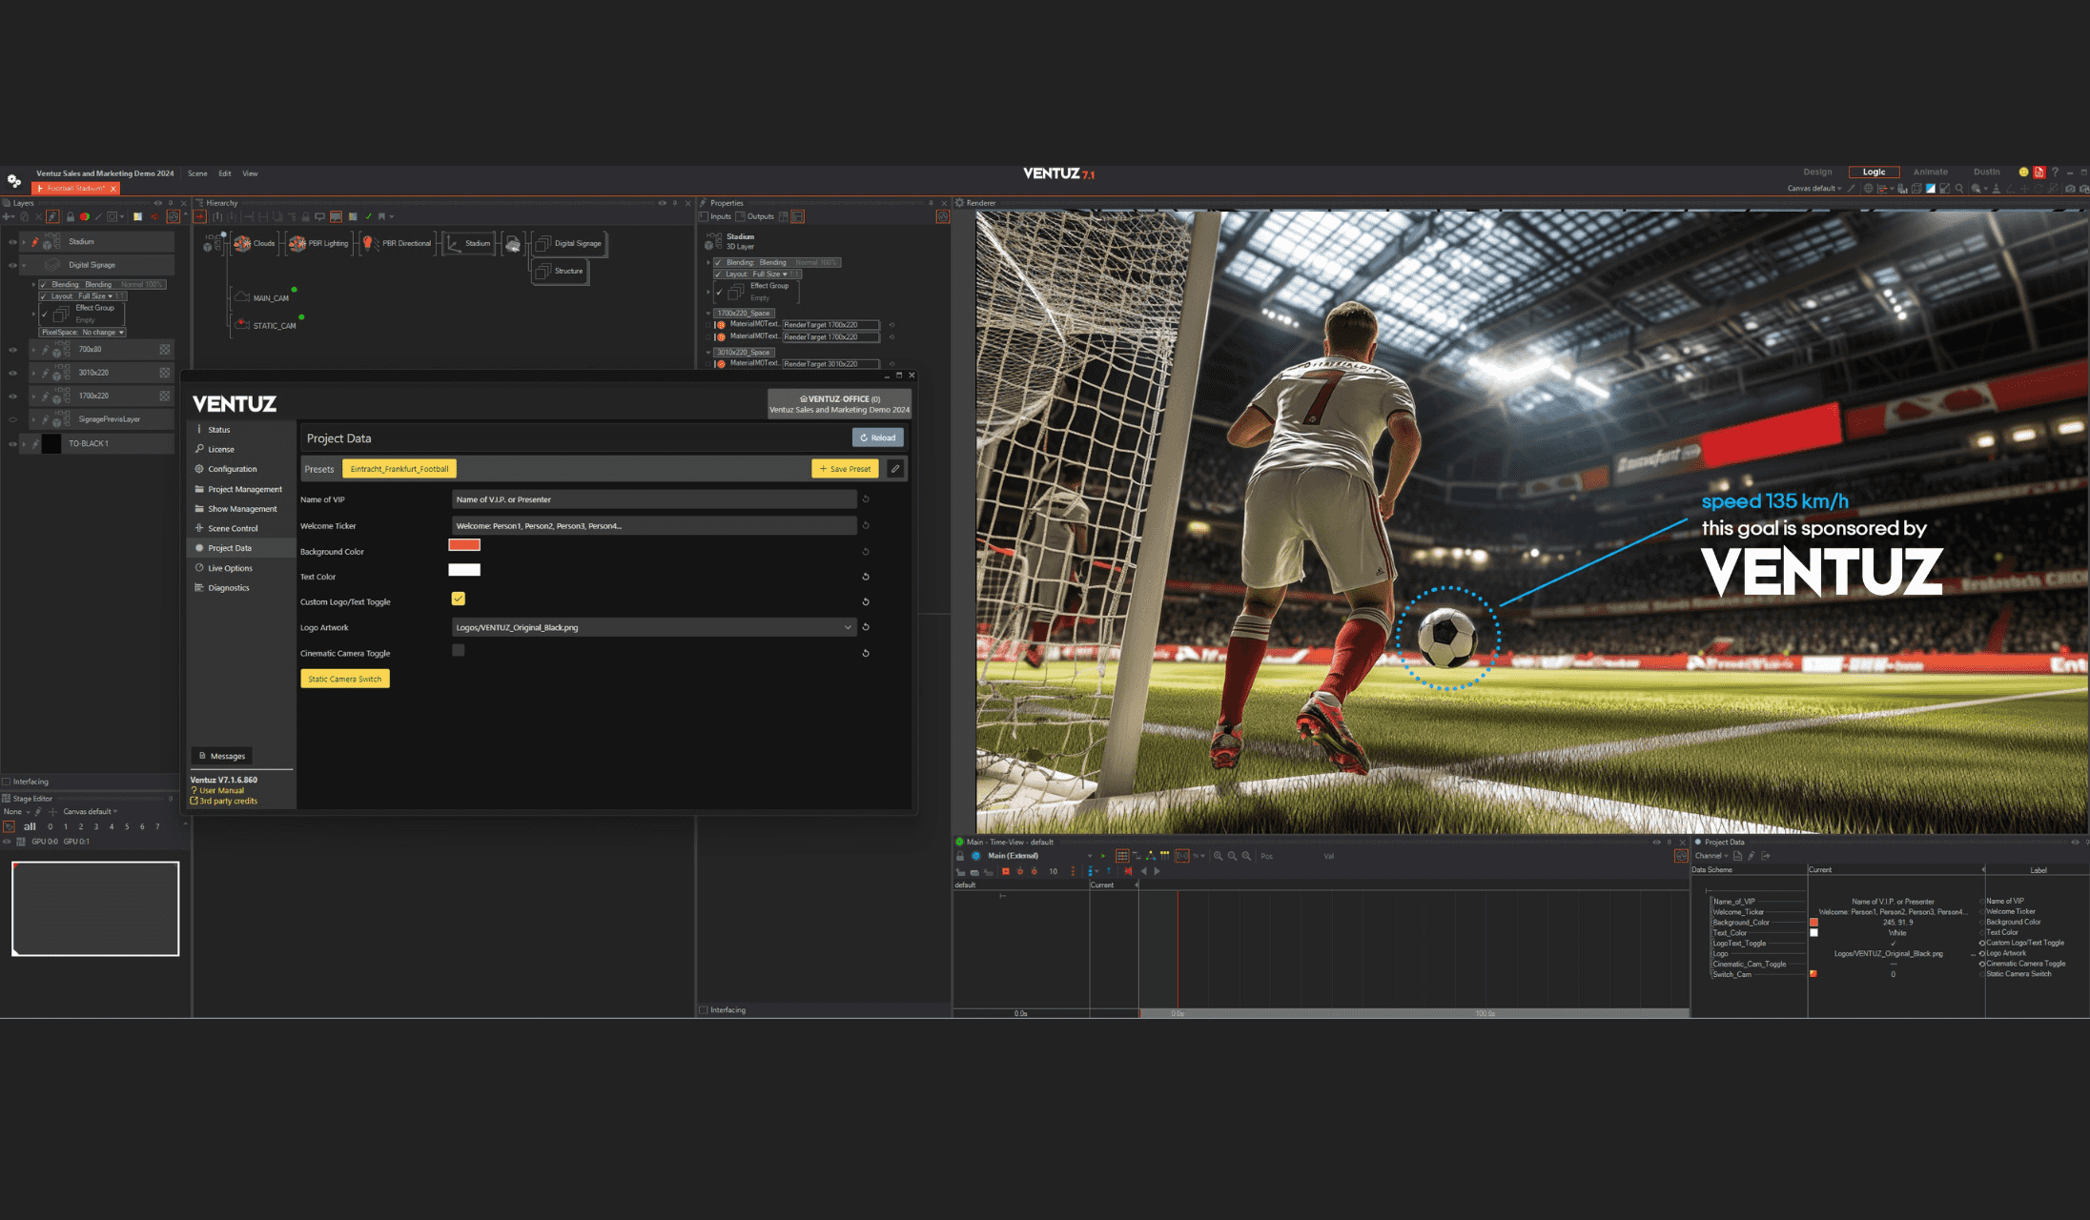Viewport: 2090px width, 1220px height.
Task: Switch to the Animate workspace tab
Action: [1930, 173]
